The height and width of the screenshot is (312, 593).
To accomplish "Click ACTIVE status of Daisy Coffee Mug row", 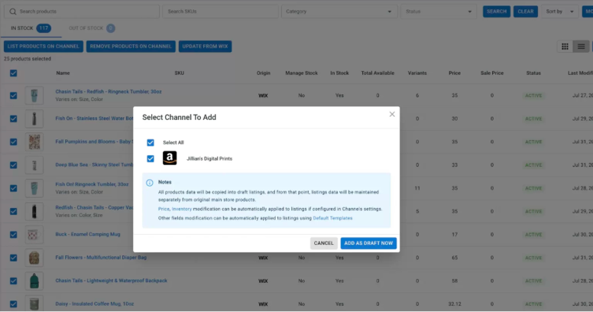I will pos(533,304).
